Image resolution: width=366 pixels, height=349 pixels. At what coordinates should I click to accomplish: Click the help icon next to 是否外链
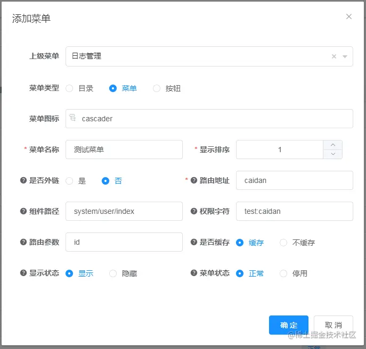pyautogui.click(x=23, y=180)
